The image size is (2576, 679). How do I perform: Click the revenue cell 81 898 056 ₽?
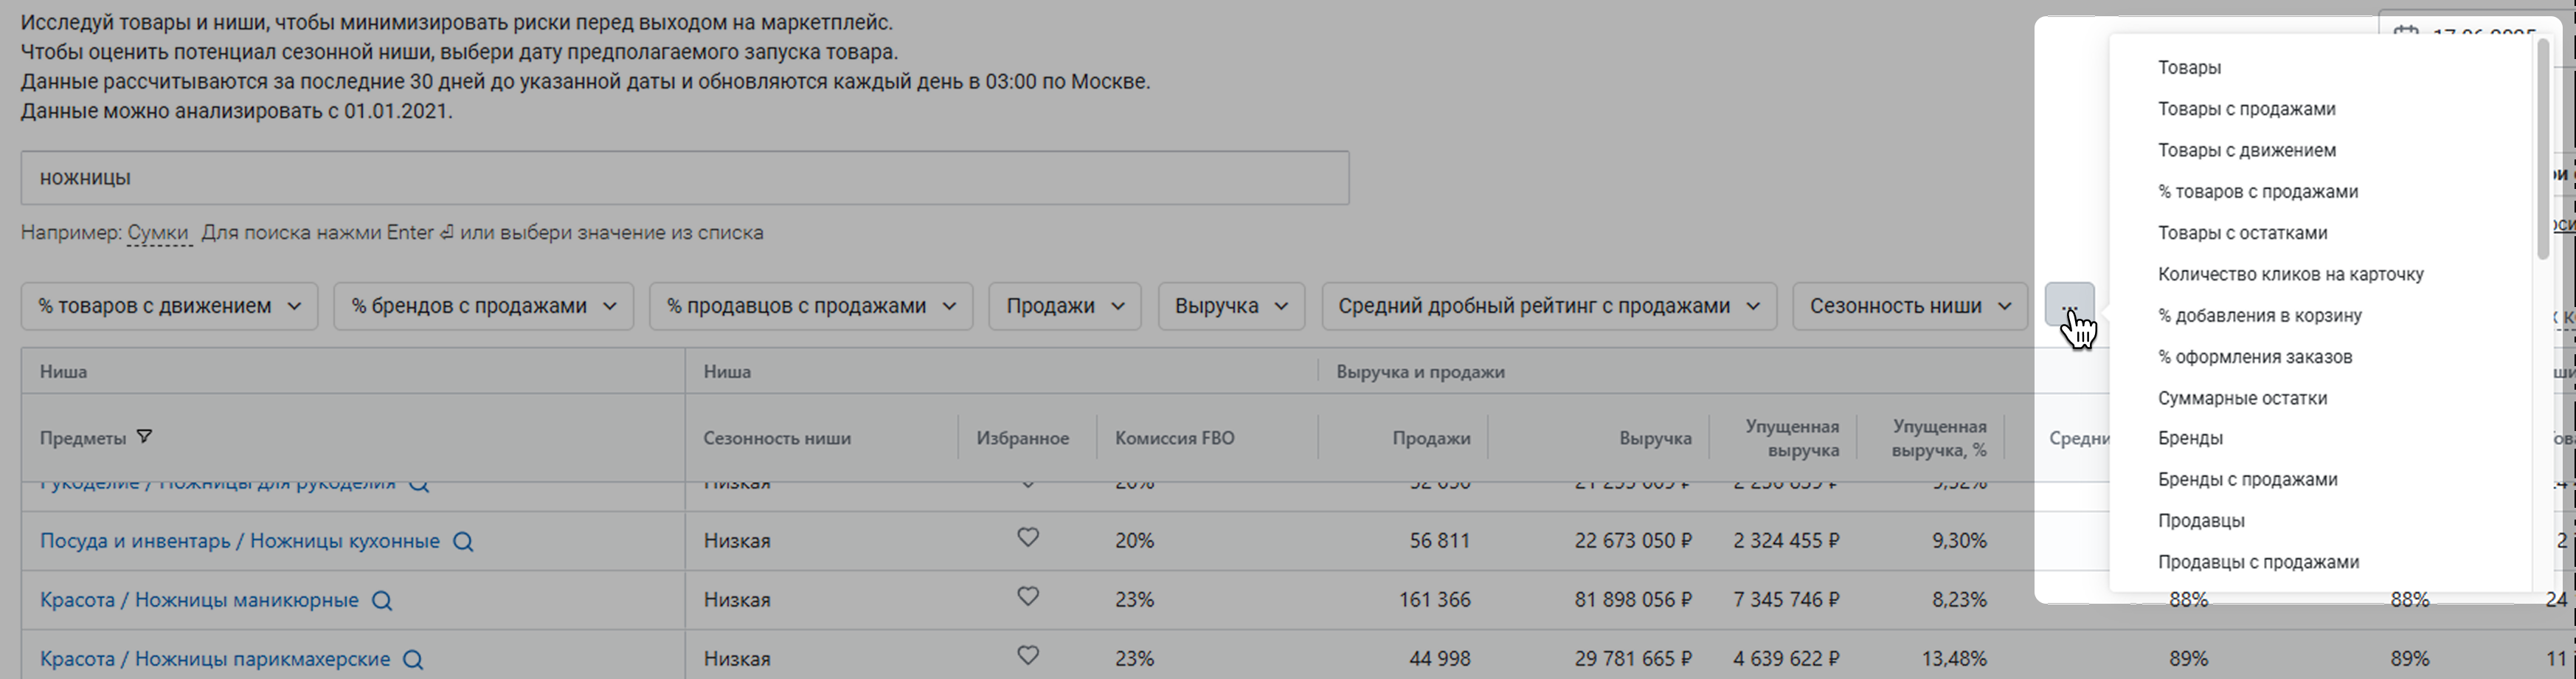(1633, 600)
